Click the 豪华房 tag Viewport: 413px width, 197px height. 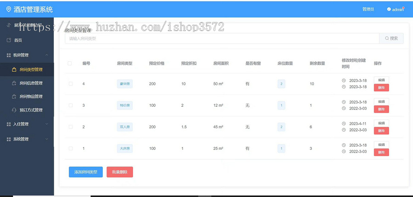pyautogui.click(x=125, y=84)
